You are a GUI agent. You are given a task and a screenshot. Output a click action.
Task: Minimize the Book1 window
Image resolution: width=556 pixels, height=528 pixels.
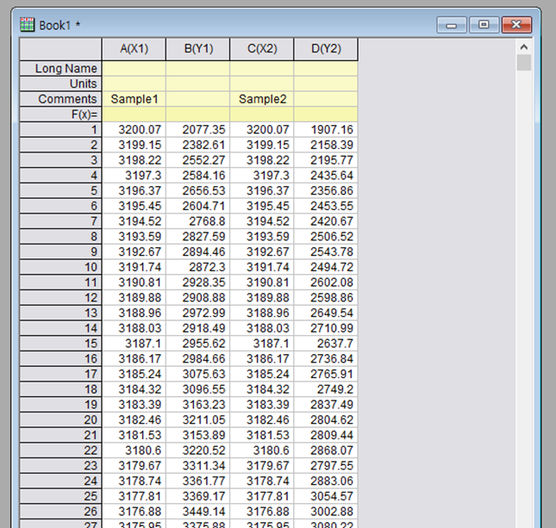[452, 25]
